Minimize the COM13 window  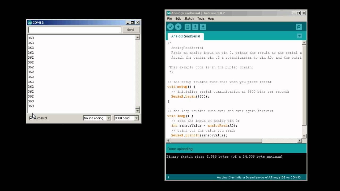pyautogui.click(x=128, y=23)
